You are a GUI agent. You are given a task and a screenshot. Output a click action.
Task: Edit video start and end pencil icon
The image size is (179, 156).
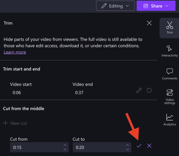(x=139, y=90)
